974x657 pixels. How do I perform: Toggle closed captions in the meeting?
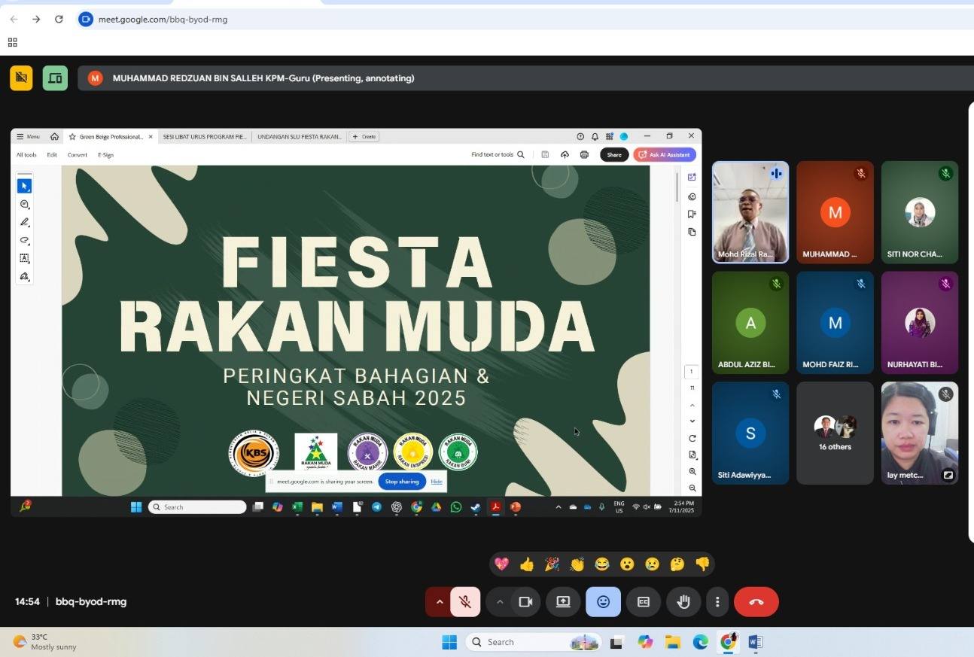point(643,602)
